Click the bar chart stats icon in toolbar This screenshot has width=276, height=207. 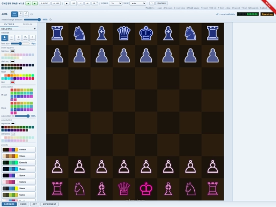(87, 4)
